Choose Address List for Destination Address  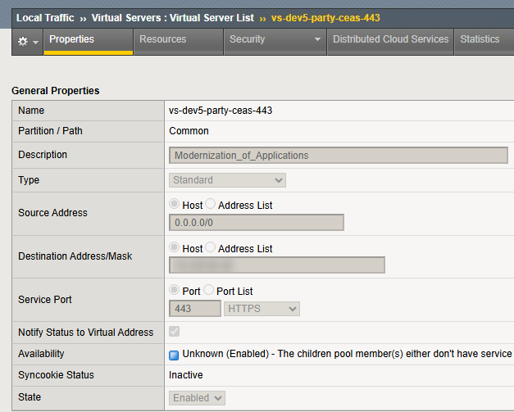point(210,247)
